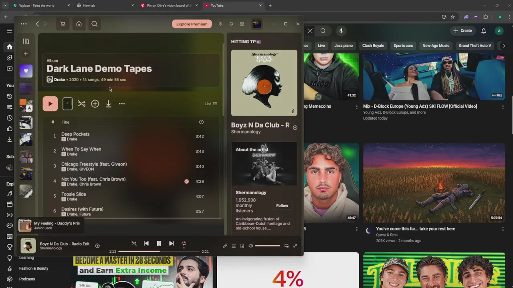The width and height of the screenshot is (513, 288).
Task: Seek within song progress bar
Action: click(x=159, y=252)
